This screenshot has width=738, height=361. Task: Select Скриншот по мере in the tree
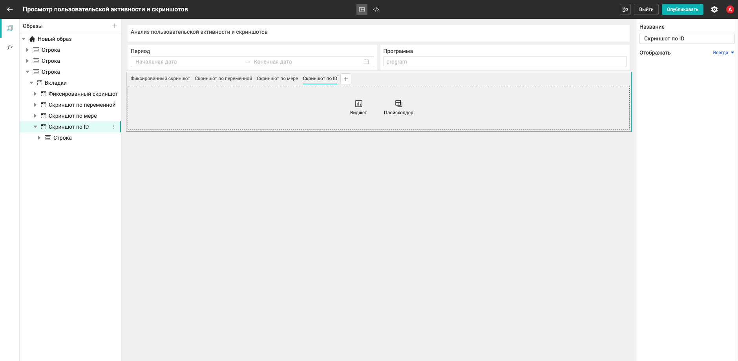coord(73,116)
